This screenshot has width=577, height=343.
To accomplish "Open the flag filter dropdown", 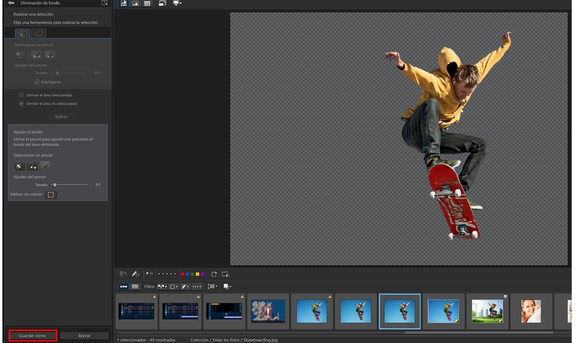I will (x=162, y=286).
